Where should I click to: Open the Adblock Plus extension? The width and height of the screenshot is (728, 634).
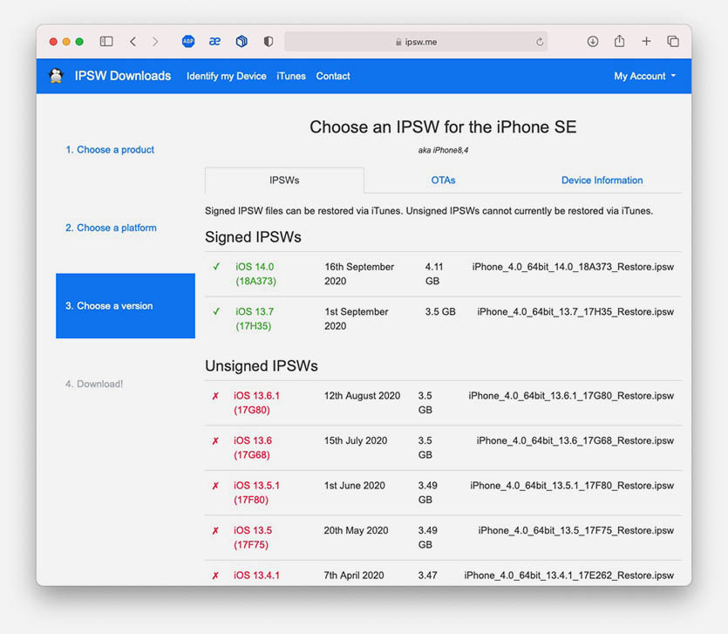[x=188, y=41]
